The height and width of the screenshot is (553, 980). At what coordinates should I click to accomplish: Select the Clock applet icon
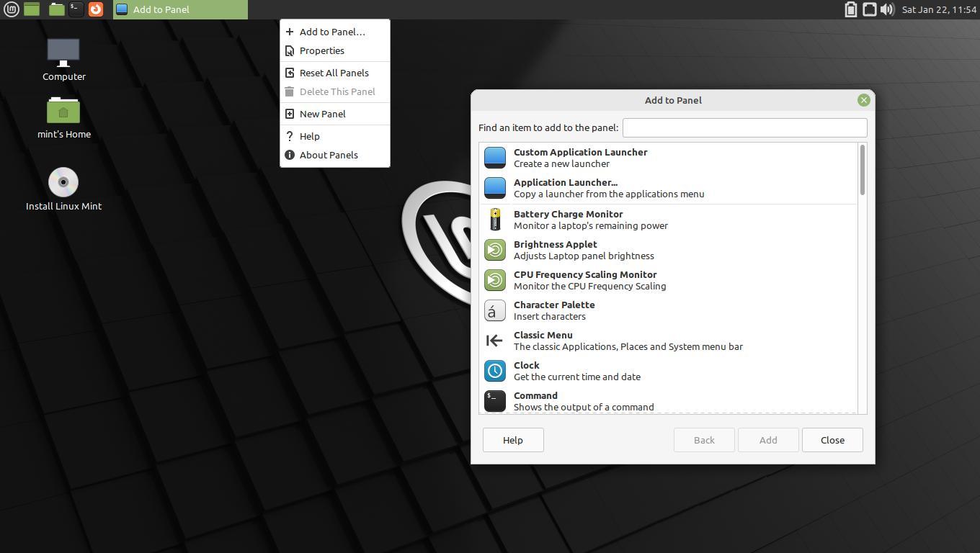tap(494, 370)
